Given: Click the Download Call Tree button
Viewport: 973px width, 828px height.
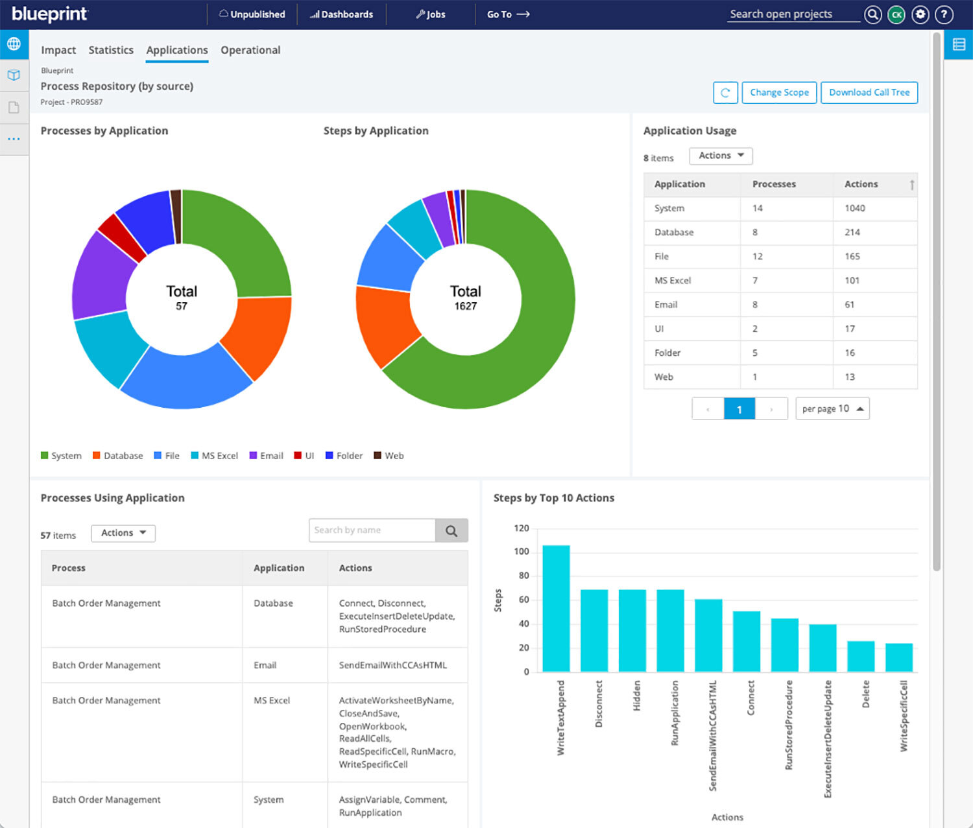Looking at the screenshot, I should tap(869, 93).
